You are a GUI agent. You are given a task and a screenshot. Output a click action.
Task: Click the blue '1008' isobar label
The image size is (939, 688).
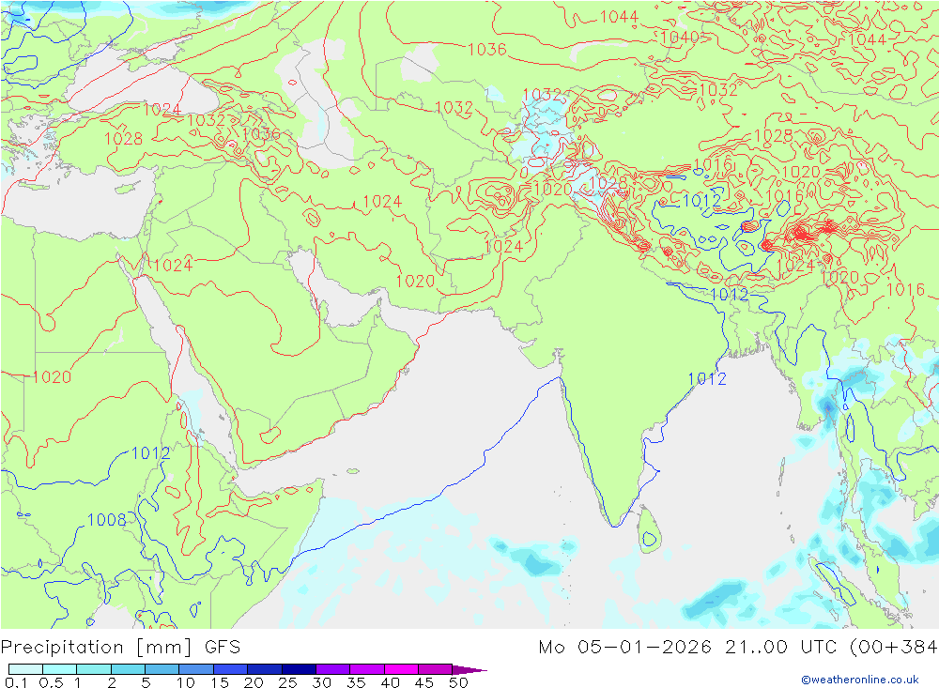(107, 519)
